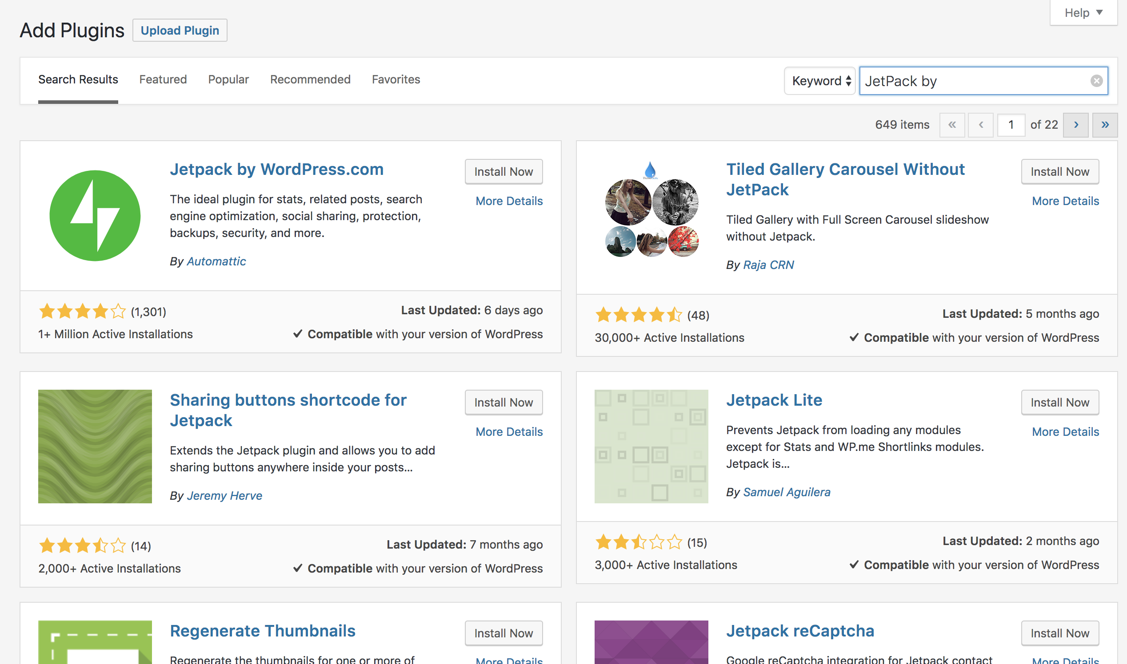Open More Details for Jetpack by WordPress.com

pyautogui.click(x=509, y=201)
